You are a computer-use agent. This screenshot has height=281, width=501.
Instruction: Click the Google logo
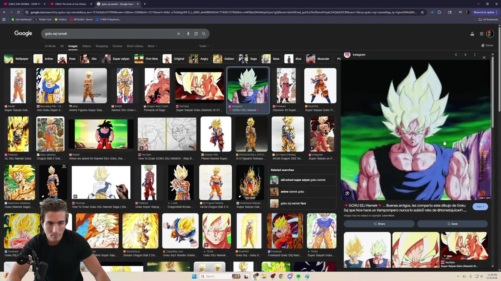(23, 34)
